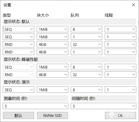Open interval time (秒) dropdown
The width and height of the screenshot is (139, 122).
pyautogui.click(x=103, y=106)
